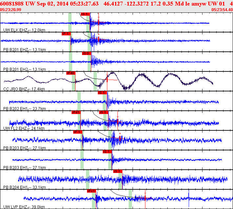Image resolution: width=233 pixels, height=209 pixels.
Task: Click the PB B203 EH1 -- 27.1km station label
Action: 25,168
